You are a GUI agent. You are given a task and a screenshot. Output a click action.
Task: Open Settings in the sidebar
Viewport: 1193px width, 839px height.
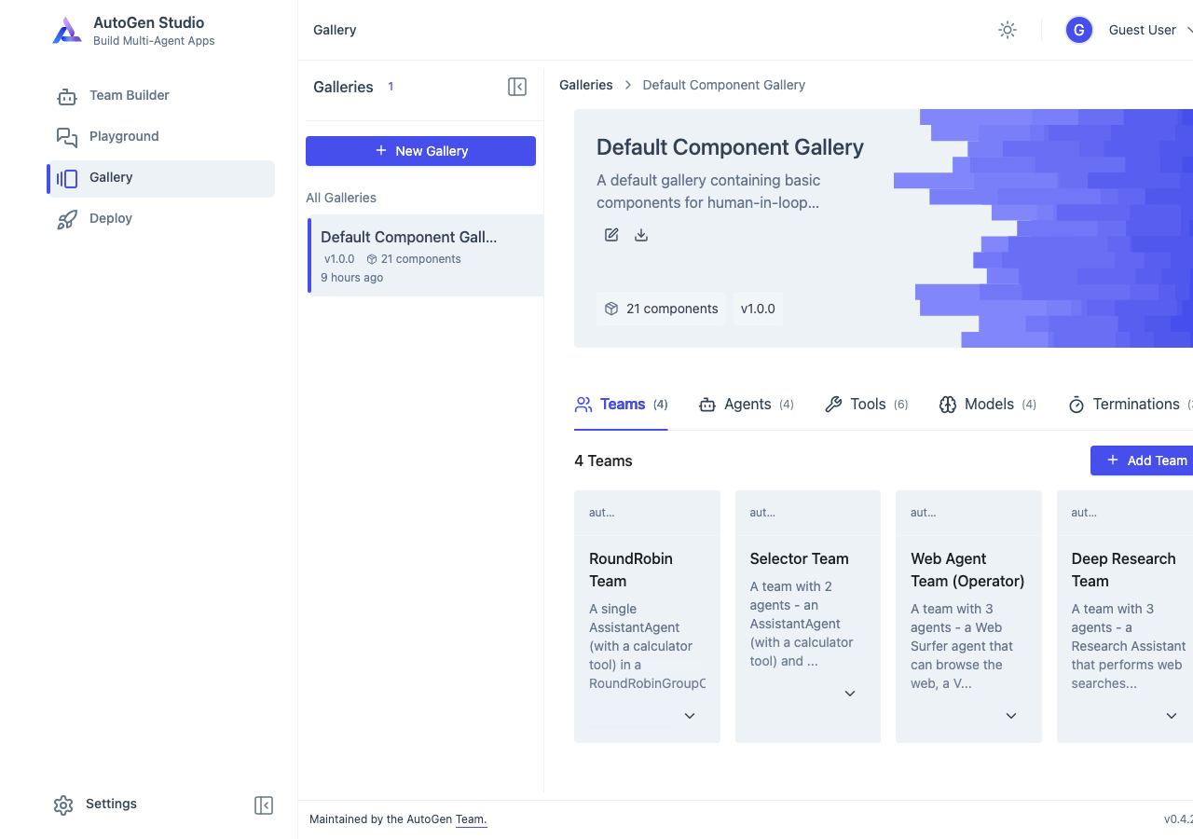95,805
